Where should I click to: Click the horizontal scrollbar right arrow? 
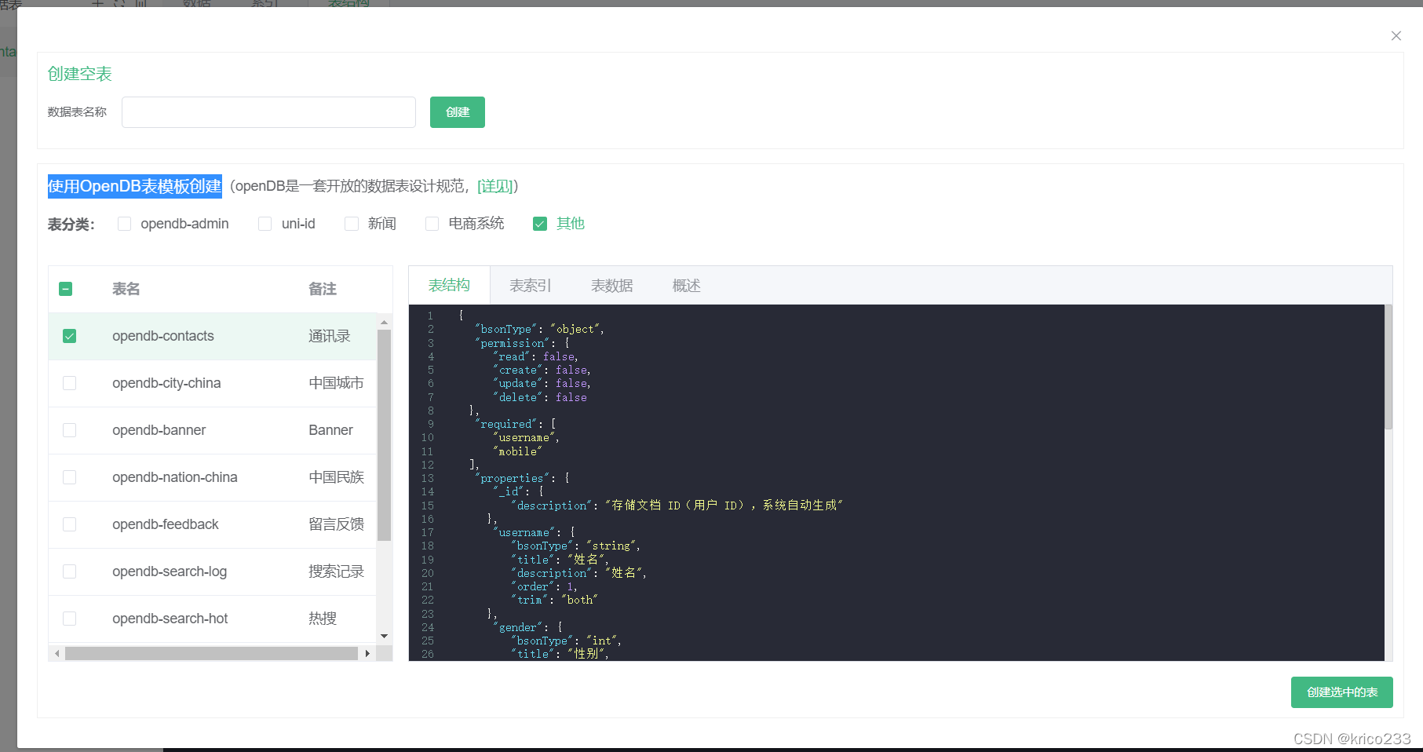[367, 653]
